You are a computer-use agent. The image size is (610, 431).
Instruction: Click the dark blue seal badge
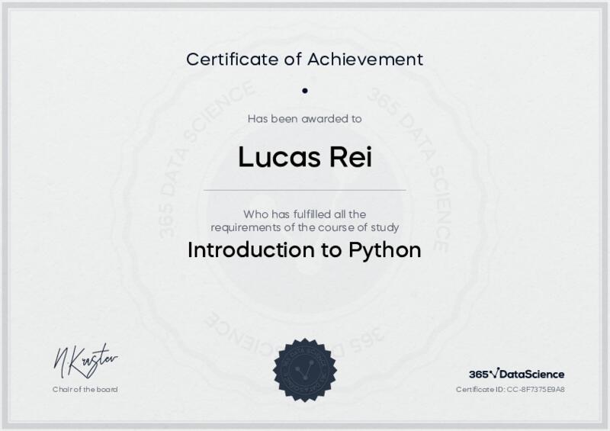[305, 370]
